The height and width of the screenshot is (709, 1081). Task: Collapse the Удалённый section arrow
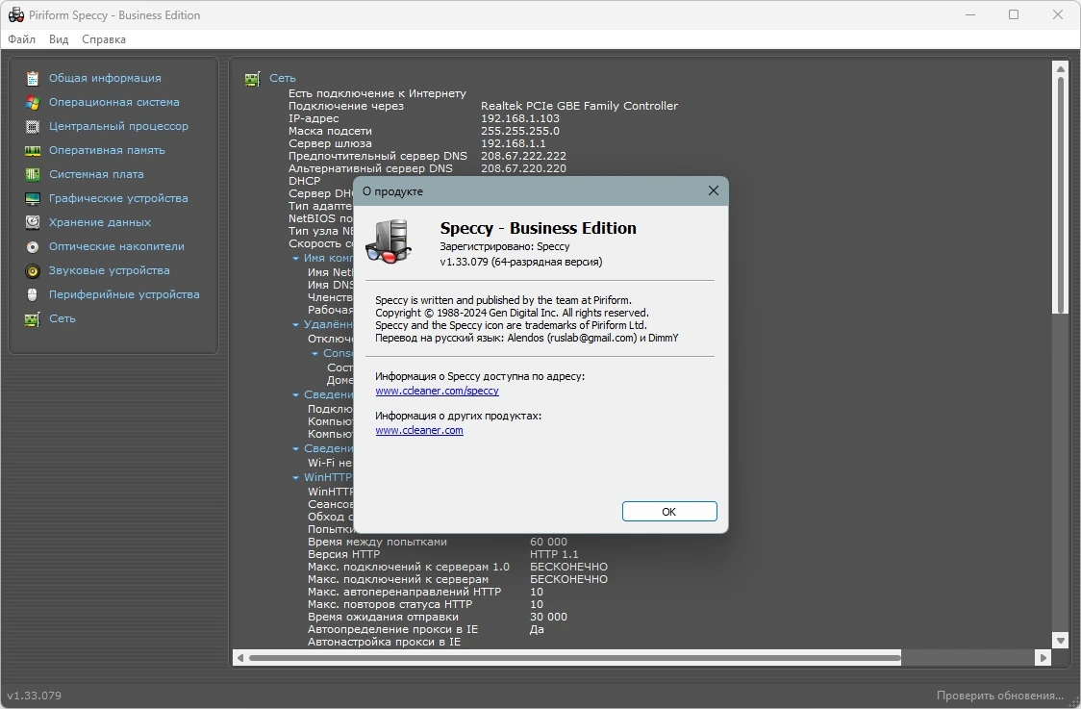click(x=296, y=325)
